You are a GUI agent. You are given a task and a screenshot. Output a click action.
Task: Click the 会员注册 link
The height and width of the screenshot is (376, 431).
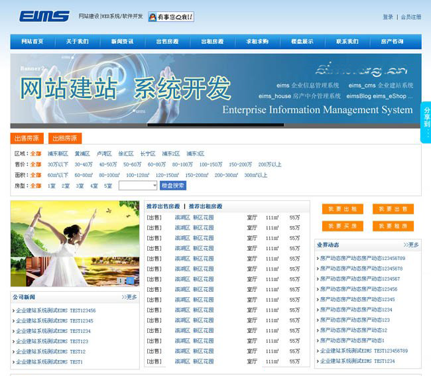410,17
